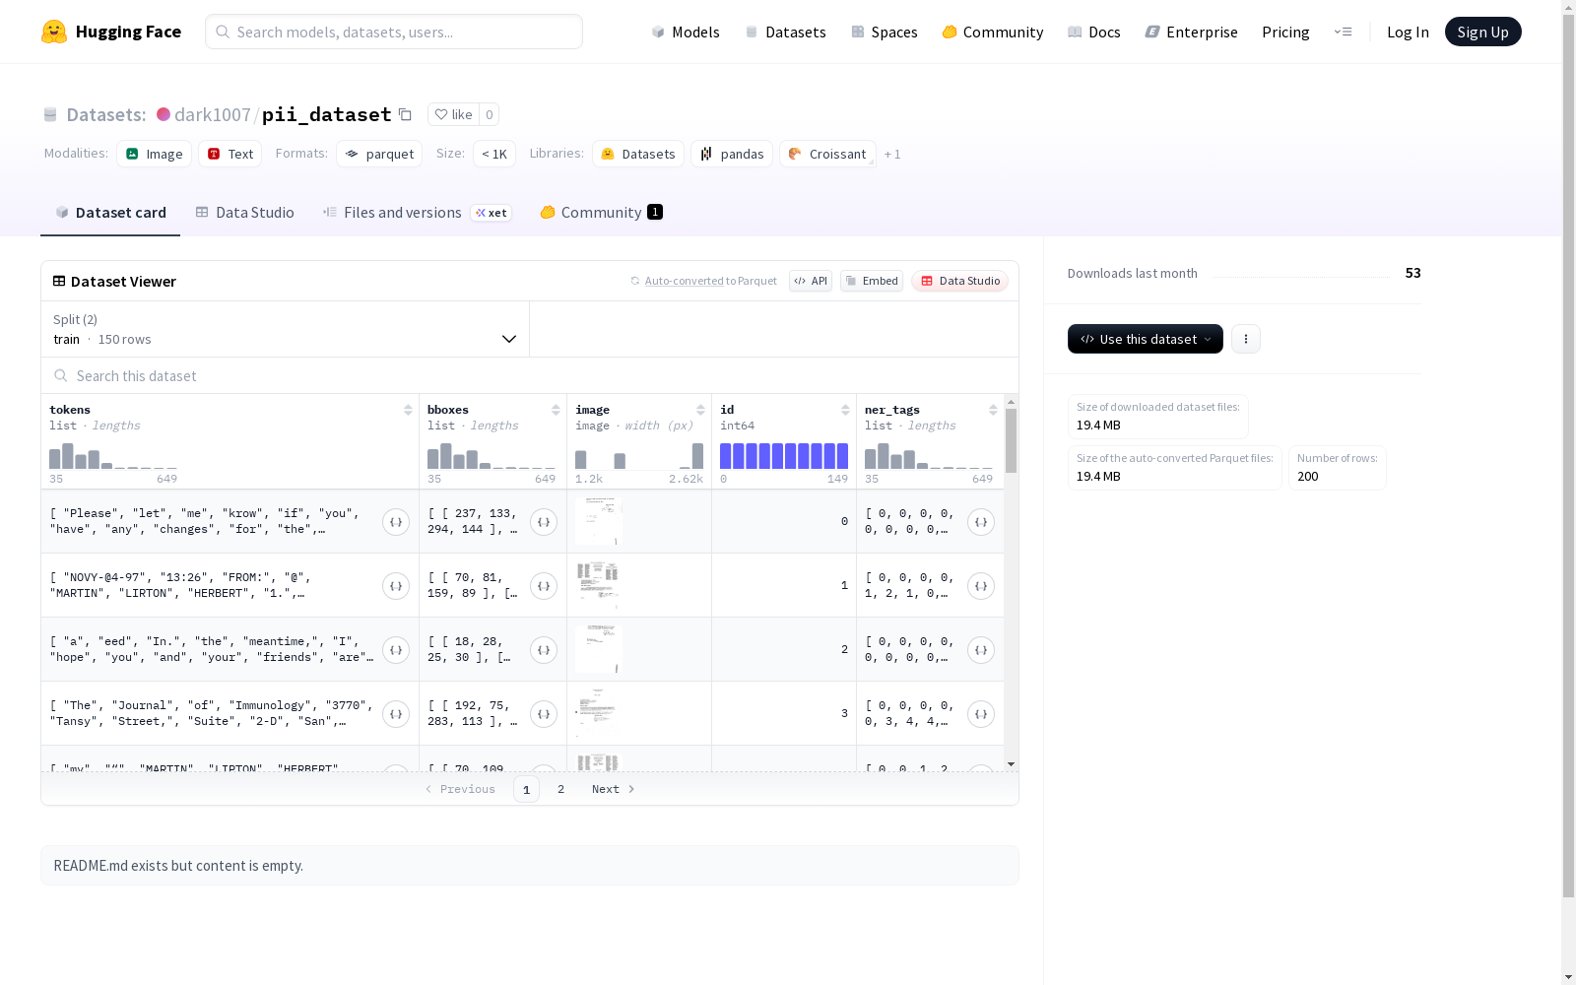
Task: Focus the Search this dataset field
Action: click(530, 375)
